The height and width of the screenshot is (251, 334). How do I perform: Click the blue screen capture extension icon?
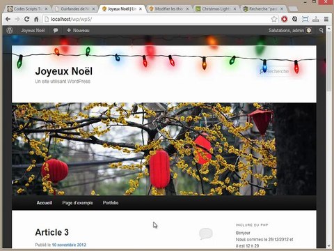point(305,19)
